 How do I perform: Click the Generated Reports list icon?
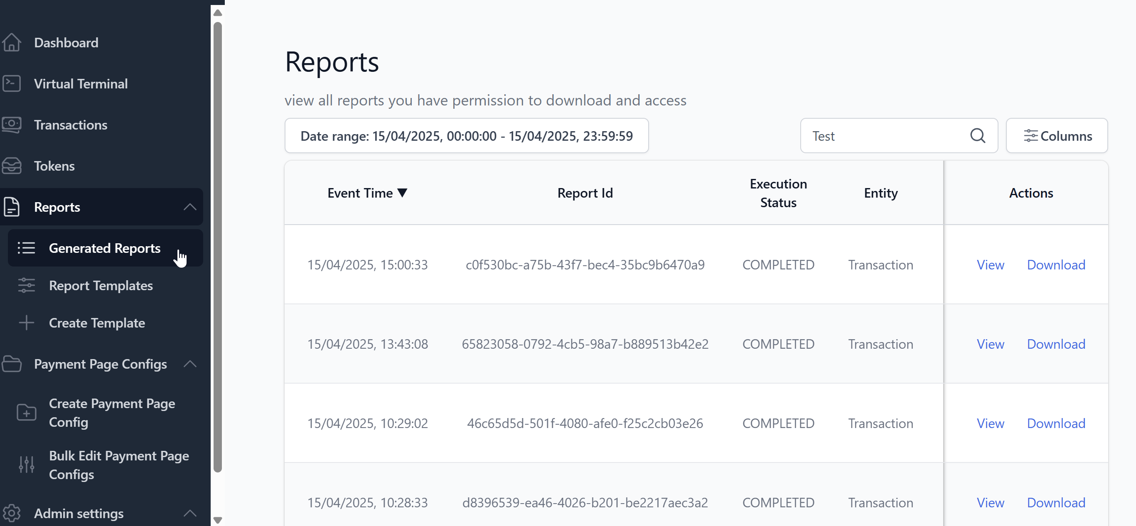pos(26,248)
